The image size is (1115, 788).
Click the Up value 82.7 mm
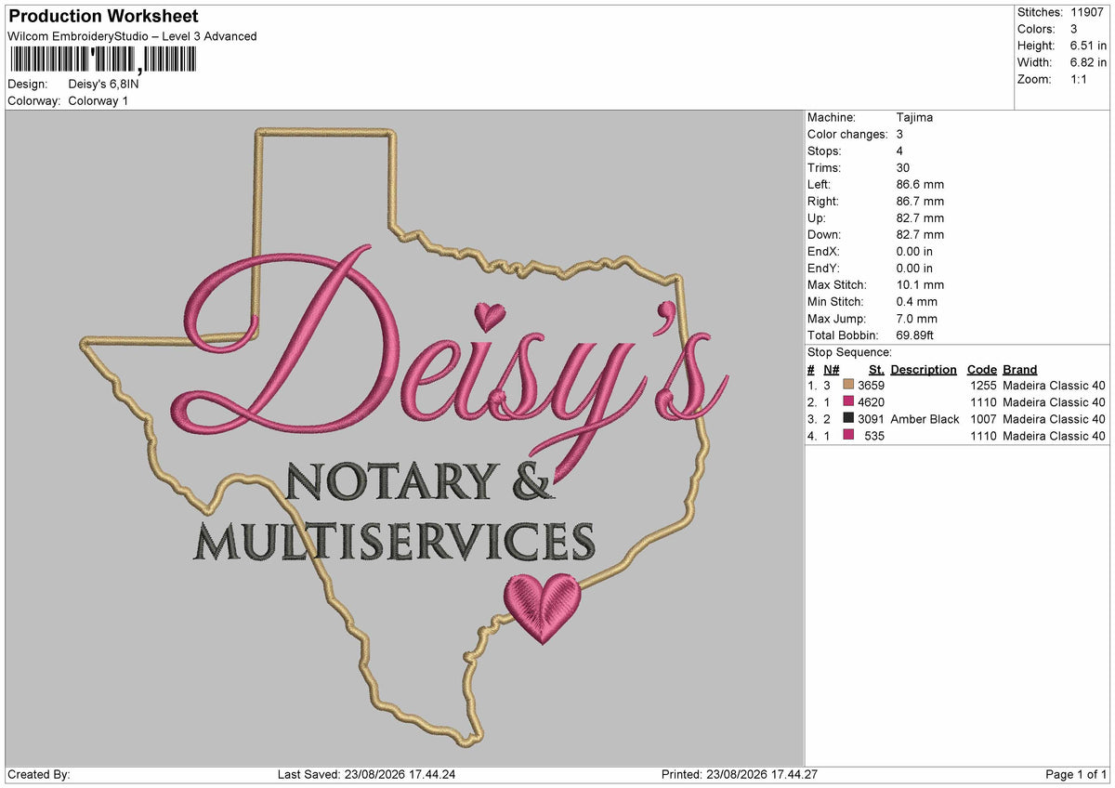tap(920, 217)
